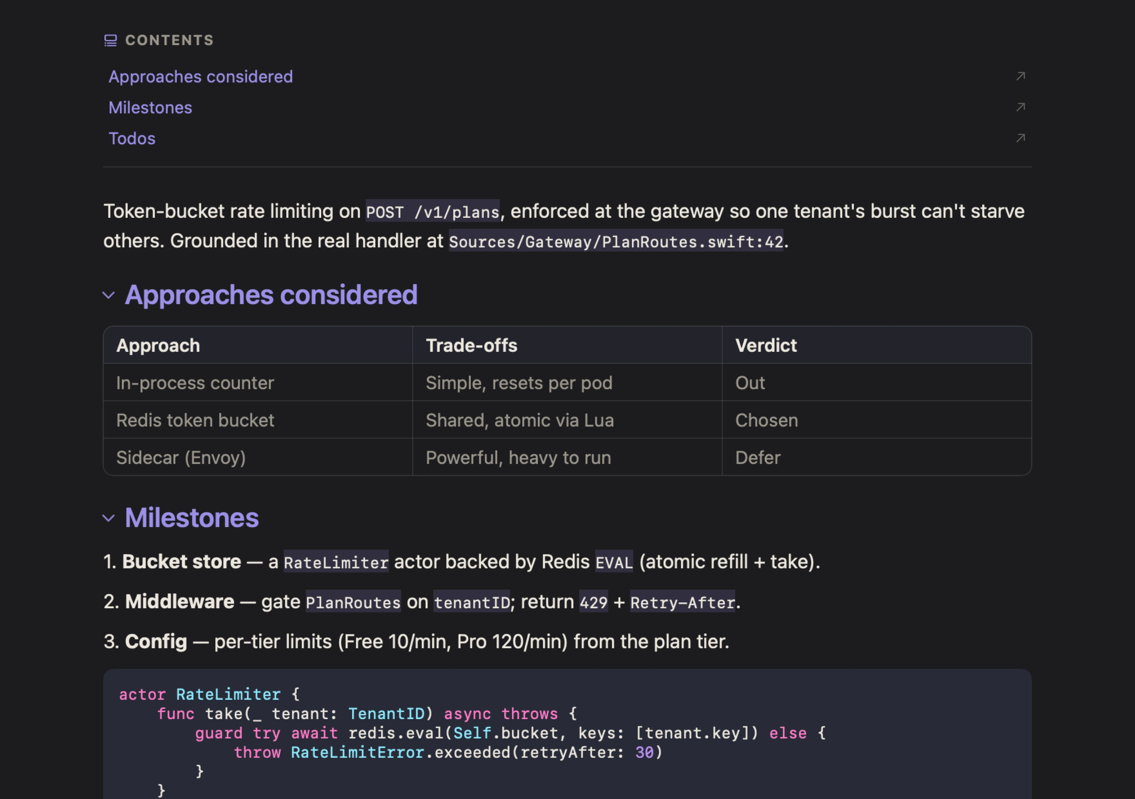
Task: Click the 'Defer' verdict cell
Action: tap(877, 457)
